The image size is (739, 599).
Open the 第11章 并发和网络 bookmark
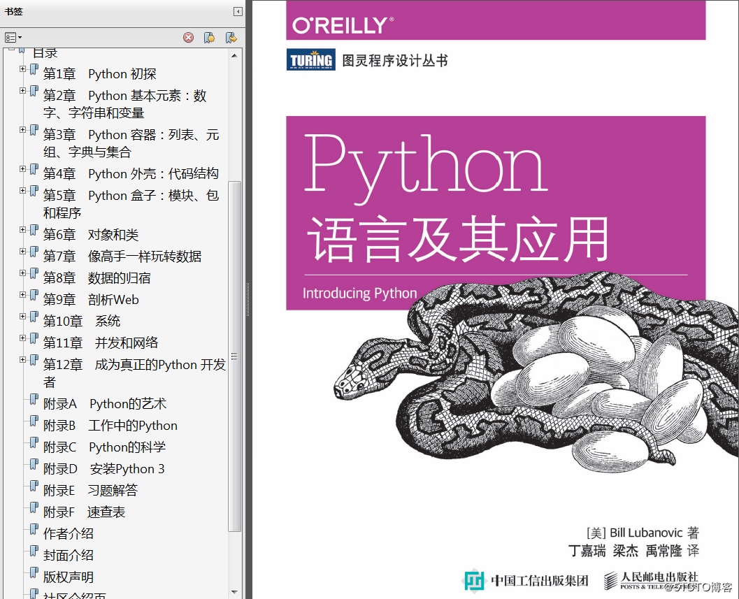(101, 343)
